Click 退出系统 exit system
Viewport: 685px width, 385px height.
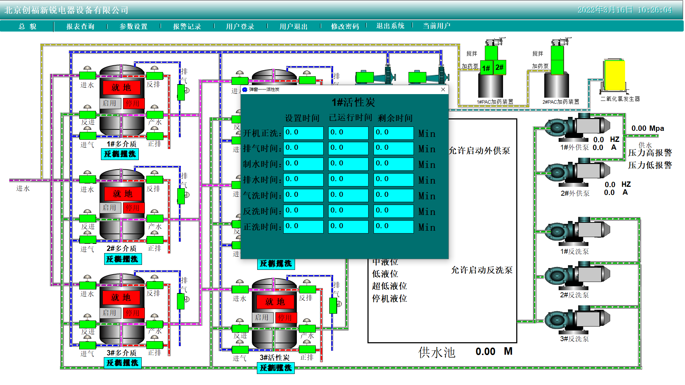click(390, 26)
